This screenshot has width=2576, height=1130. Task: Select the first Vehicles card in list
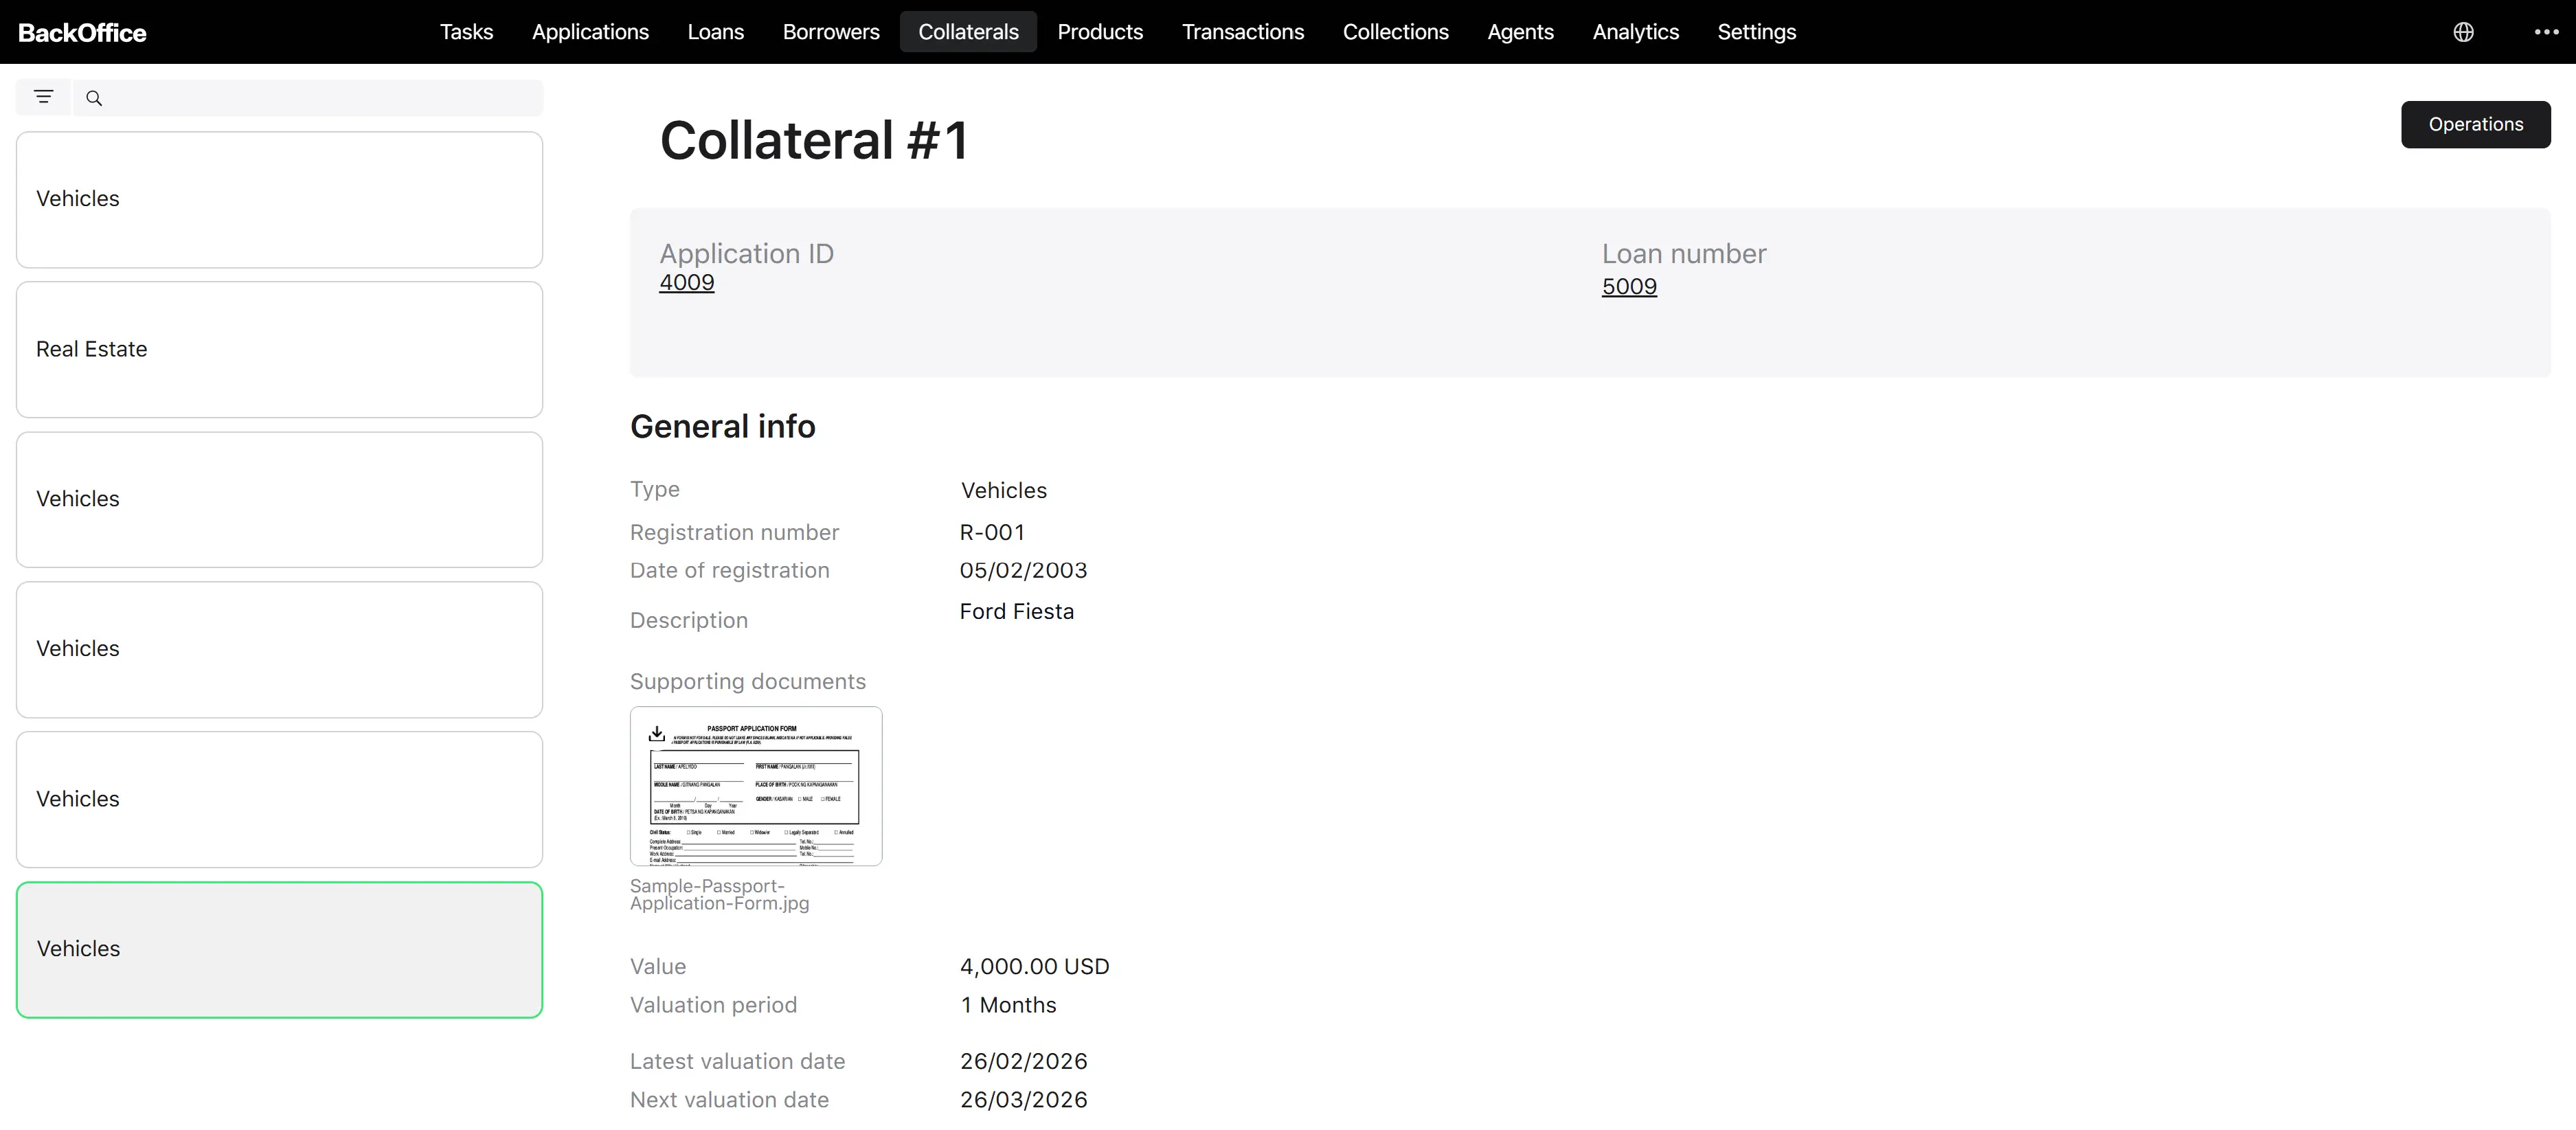click(279, 199)
